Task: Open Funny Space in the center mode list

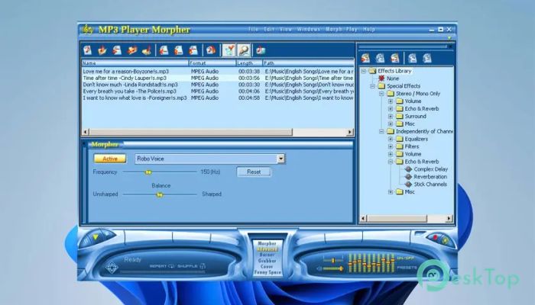Action: point(267,272)
